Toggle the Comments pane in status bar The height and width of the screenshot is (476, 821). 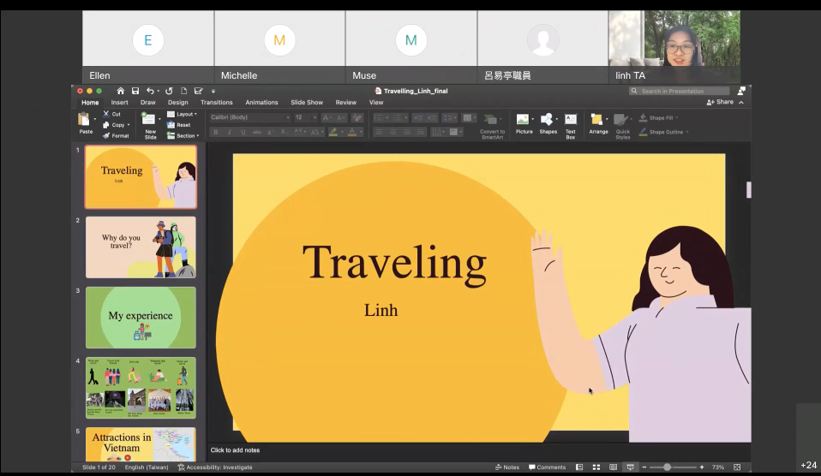tap(547, 467)
